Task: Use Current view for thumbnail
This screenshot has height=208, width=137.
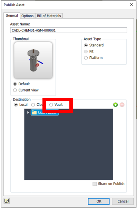Action: (15, 90)
